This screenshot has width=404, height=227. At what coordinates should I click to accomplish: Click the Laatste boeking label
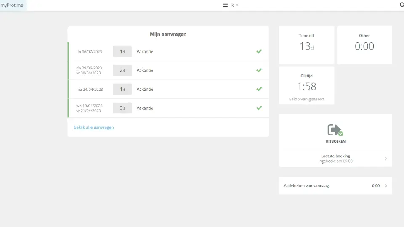(335, 156)
